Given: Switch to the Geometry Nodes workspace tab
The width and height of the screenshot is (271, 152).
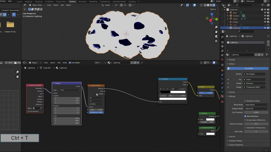Looking at the screenshot, I should point(119,1).
